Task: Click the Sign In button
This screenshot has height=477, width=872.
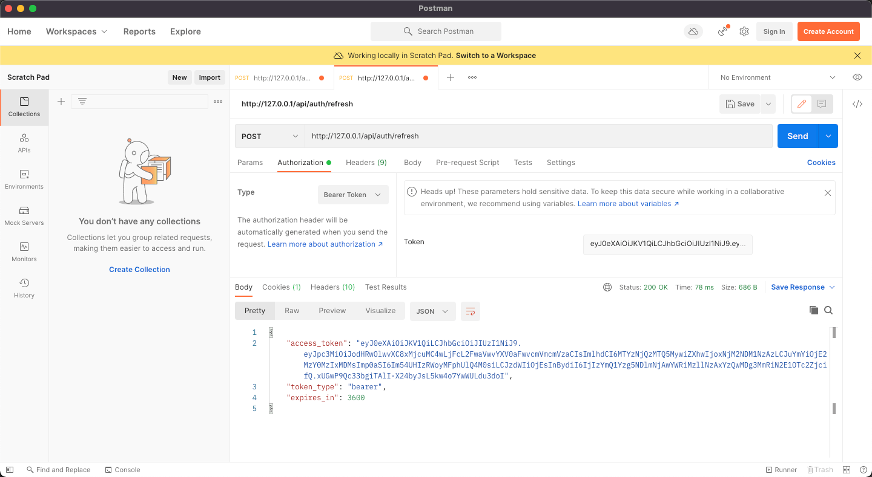Action: [x=774, y=31]
